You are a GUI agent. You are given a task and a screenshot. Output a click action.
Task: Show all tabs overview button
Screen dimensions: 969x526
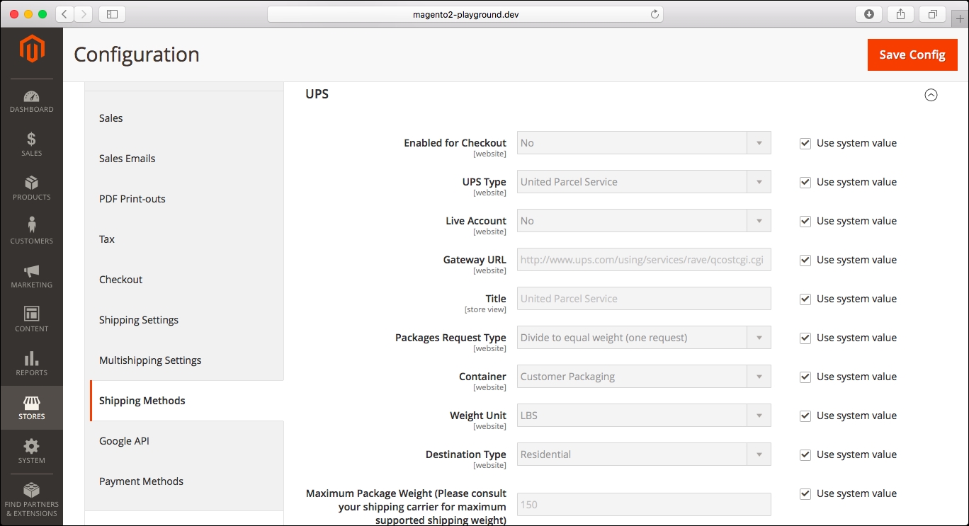pos(933,14)
